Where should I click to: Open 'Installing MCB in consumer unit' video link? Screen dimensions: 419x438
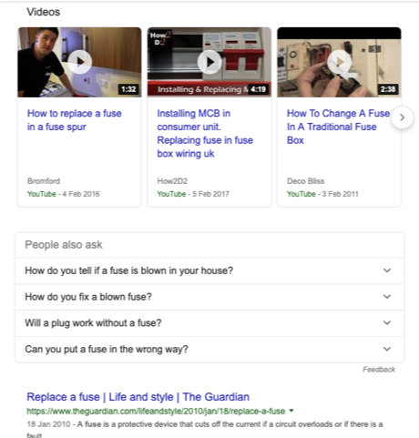205,133
